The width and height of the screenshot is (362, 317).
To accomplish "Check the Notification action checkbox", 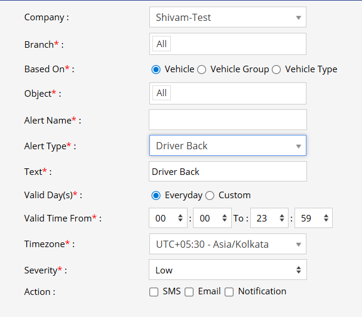I will (x=229, y=292).
